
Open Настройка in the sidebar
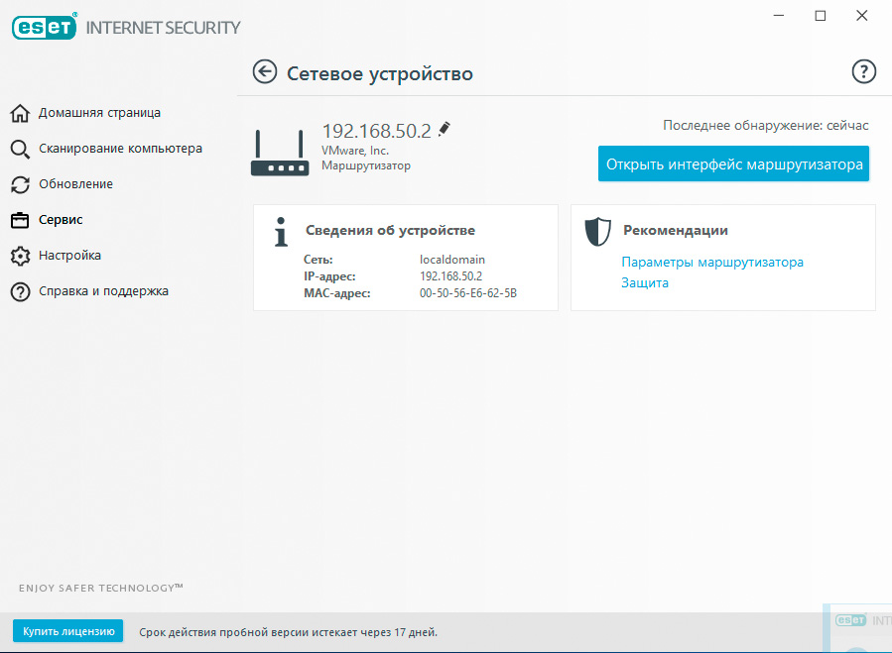tap(70, 256)
